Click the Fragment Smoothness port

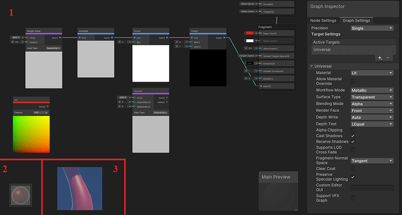tap(261, 48)
